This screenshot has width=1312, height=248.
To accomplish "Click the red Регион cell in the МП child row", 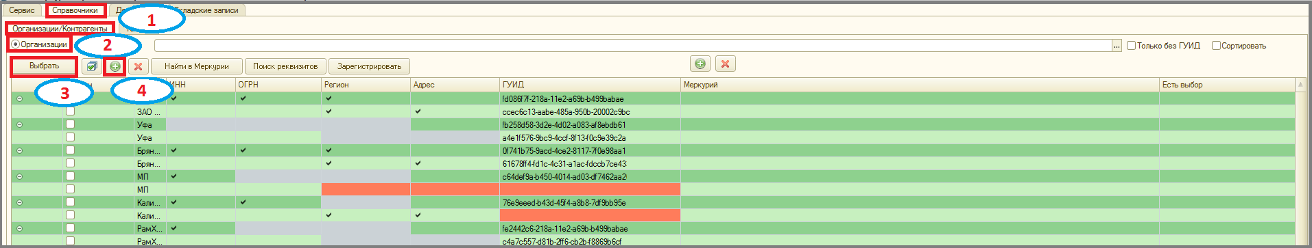I will click(366, 189).
